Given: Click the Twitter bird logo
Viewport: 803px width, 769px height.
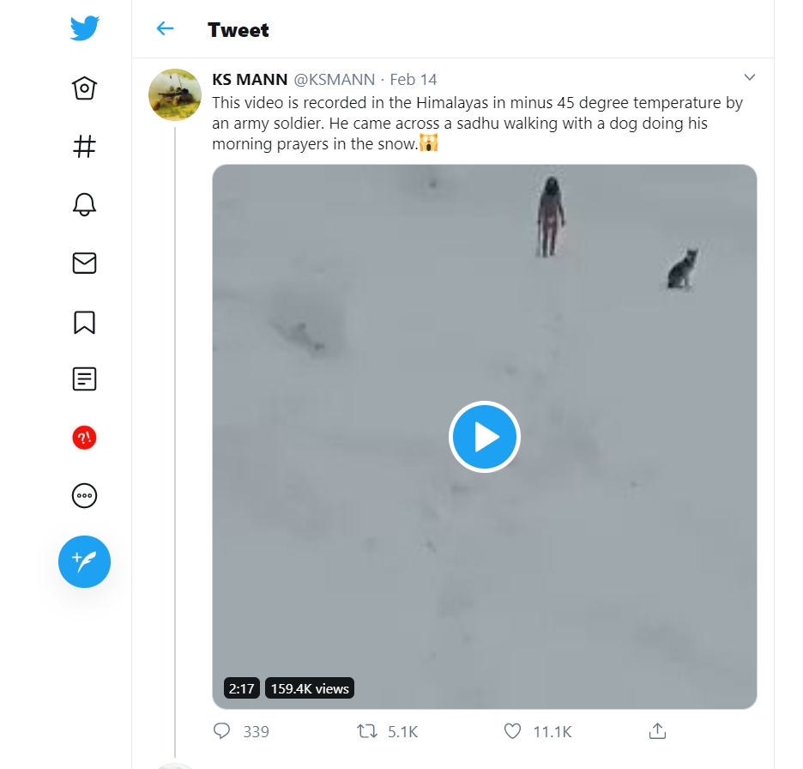Looking at the screenshot, I should coord(83,27).
